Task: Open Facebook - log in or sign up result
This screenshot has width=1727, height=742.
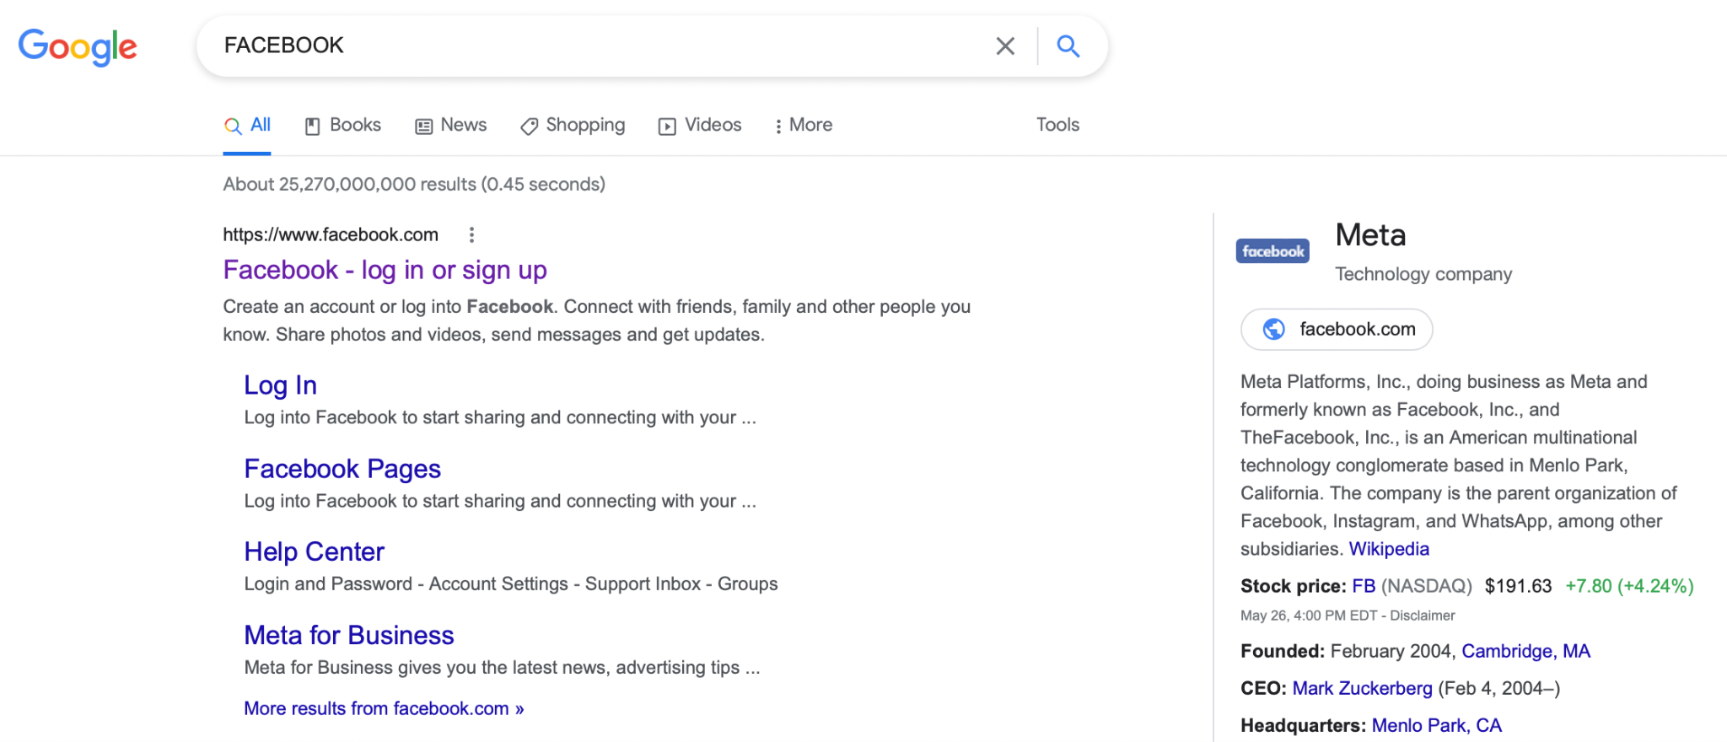Action: pos(385,270)
